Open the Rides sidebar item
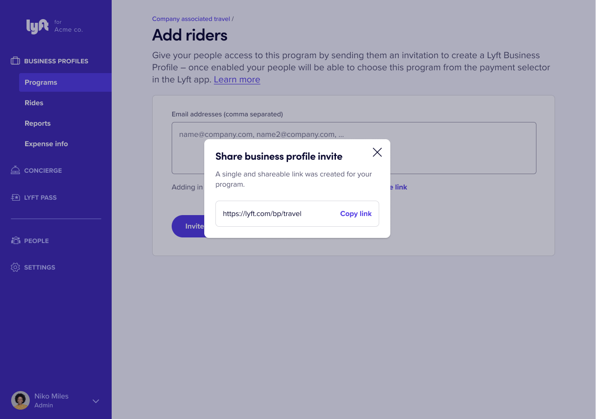Image resolution: width=596 pixels, height=419 pixels. 34,103
